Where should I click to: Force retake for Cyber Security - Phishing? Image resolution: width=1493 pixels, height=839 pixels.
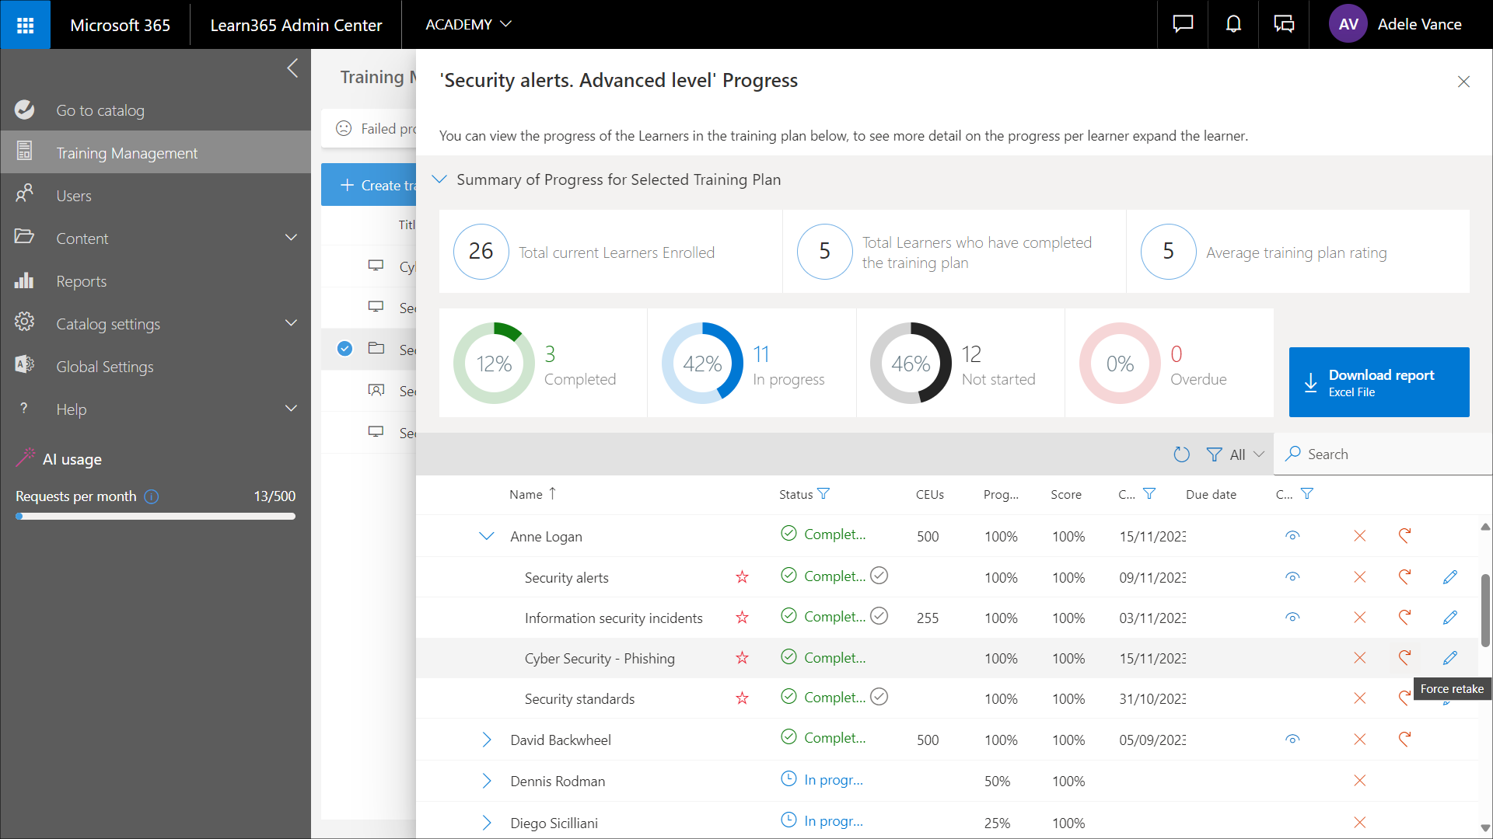1404,658
